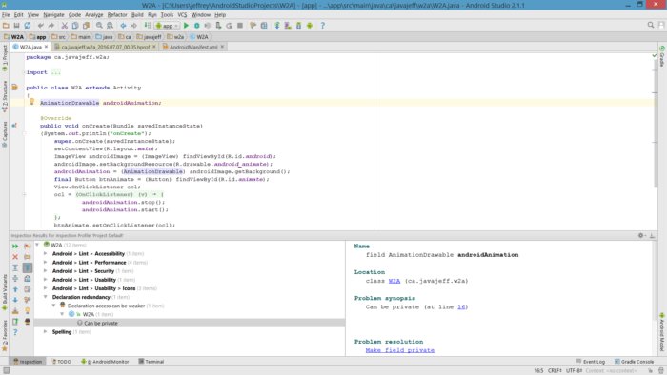Navigate Forward with the right arrow icon
Image resolution: width=667 pixels, height=375 pixels.
click(x=133, y=26)
